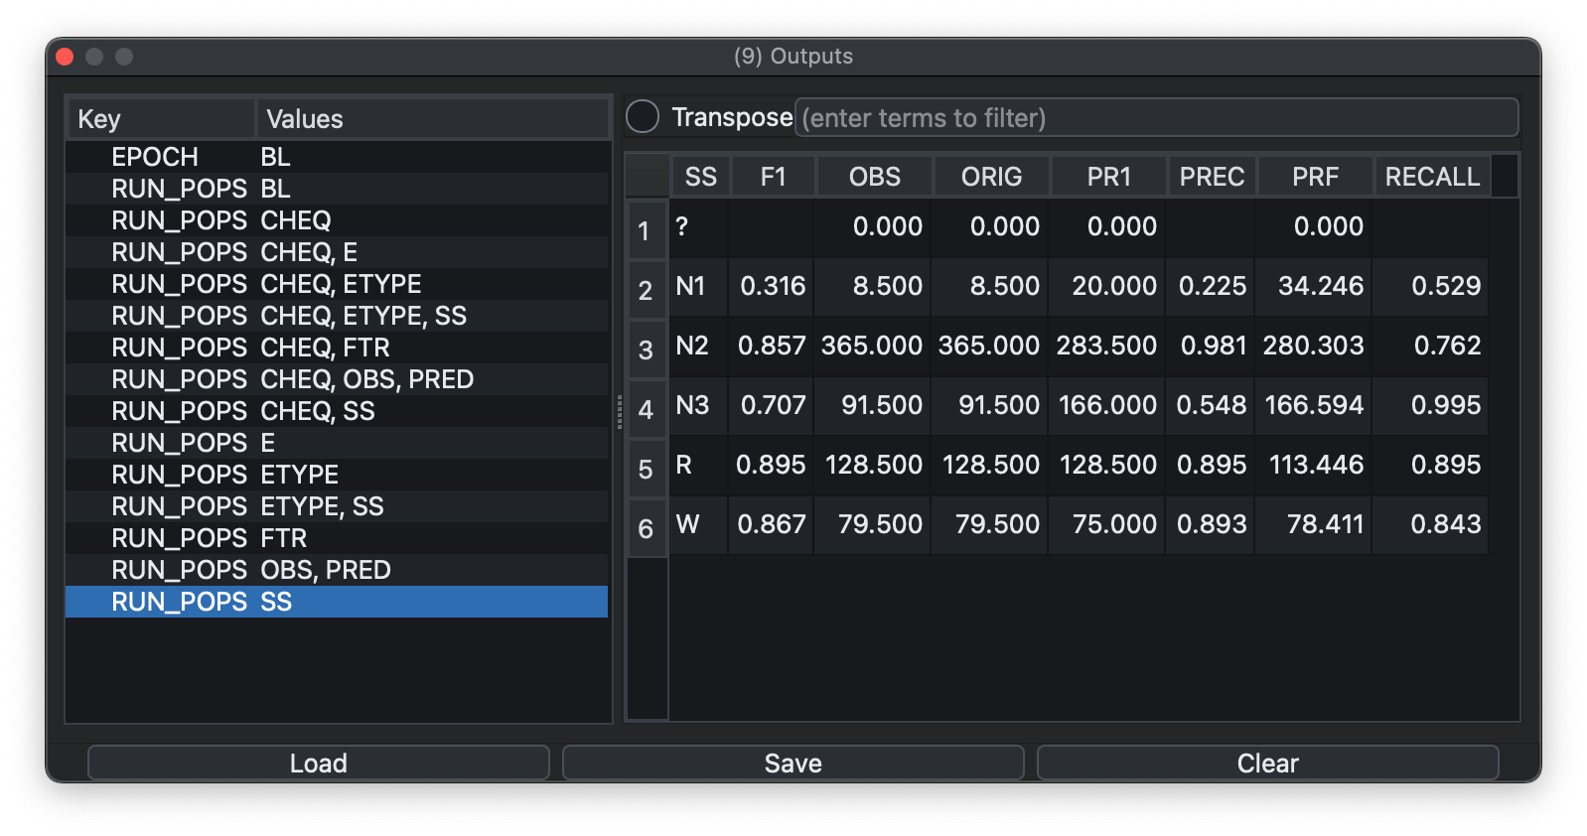Select the RUN_POPS E row

tap(337, 443)
